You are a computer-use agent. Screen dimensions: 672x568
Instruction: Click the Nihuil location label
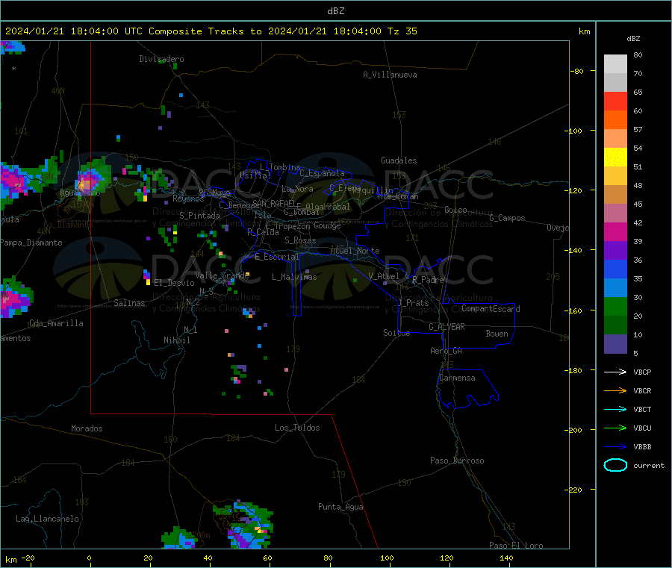pyautogui.click(x=176, y=340)
